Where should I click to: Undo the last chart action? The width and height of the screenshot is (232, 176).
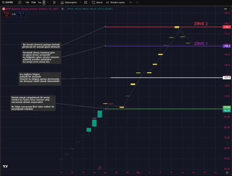tap(131, 2)
